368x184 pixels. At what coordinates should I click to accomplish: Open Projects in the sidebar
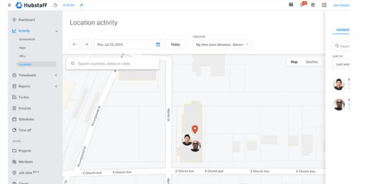(24, 151)
